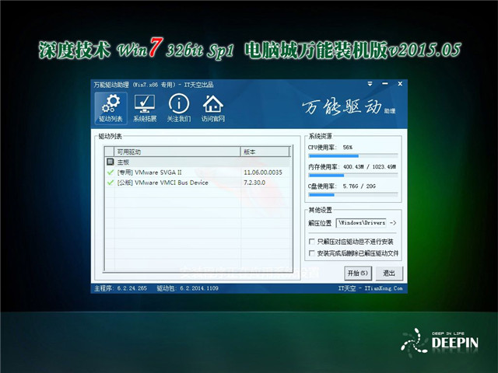498x373 pixels.
Task: Click the CPU 56% value
Action: [348, 147]
